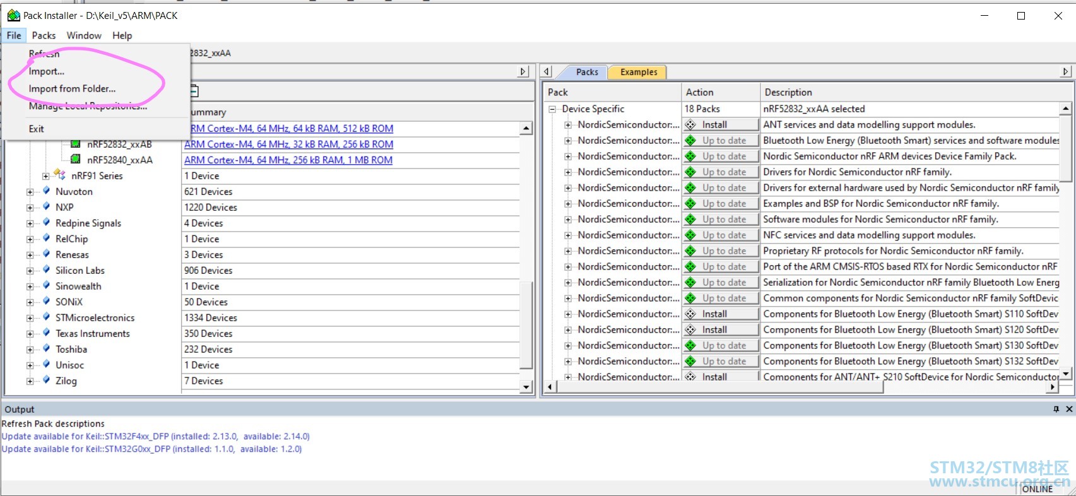Image resolution: width=1076 pixels, height=496 pixels.
Task: Click the Pack Installer app icon in title bar
Action: click(13, 15)
